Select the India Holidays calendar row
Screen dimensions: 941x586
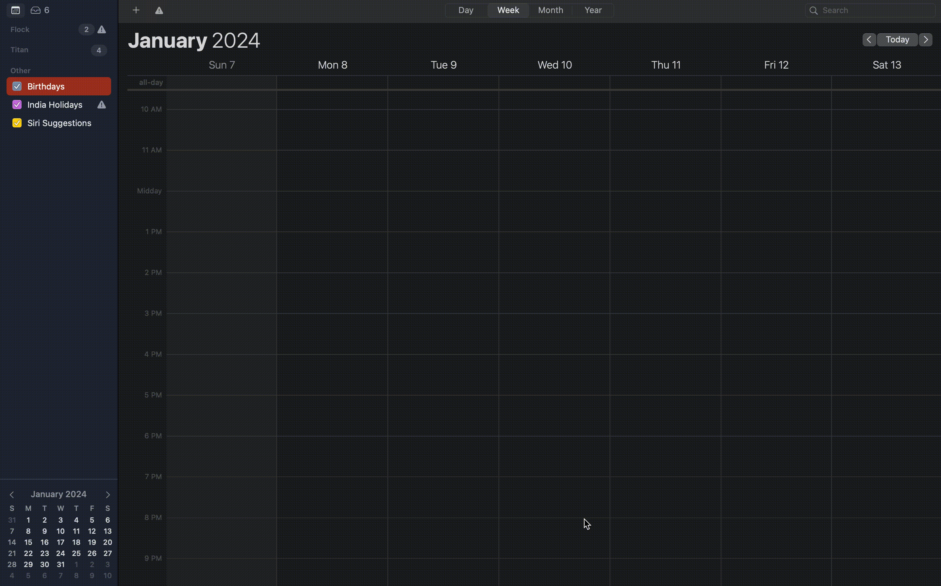tap(59, 105)
